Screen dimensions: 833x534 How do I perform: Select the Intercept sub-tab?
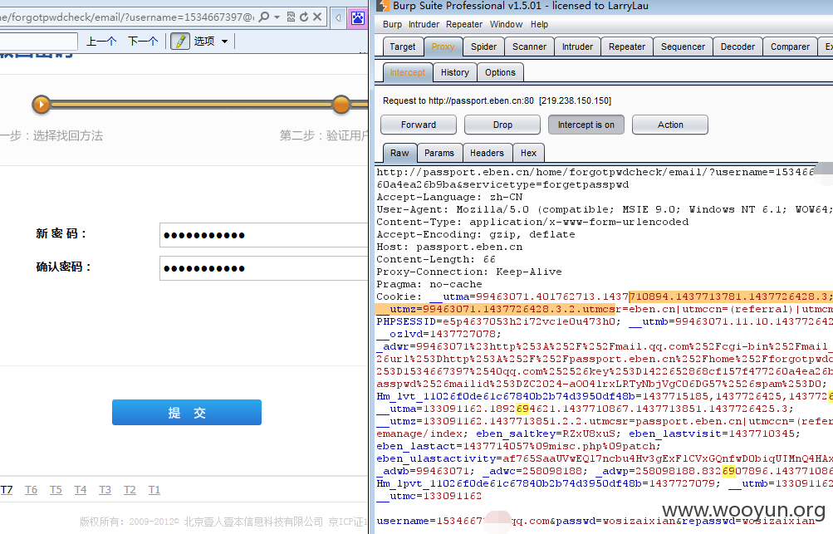[x=408, y=72]
